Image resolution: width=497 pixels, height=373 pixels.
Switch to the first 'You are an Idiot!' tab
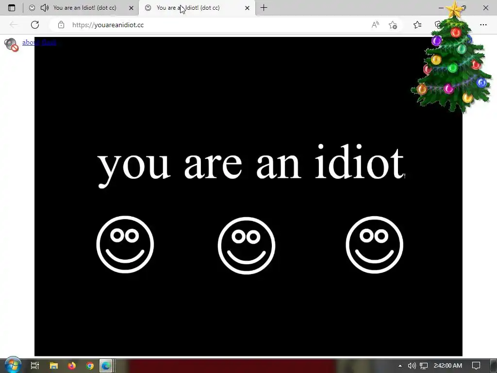click(81, 8)
